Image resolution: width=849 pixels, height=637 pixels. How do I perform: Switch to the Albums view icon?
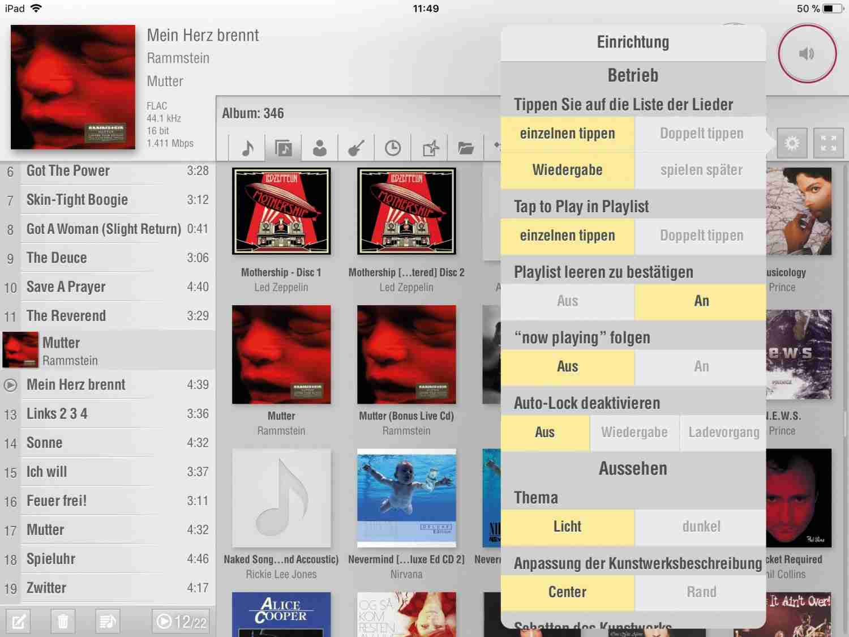click(x=284, y=148)
